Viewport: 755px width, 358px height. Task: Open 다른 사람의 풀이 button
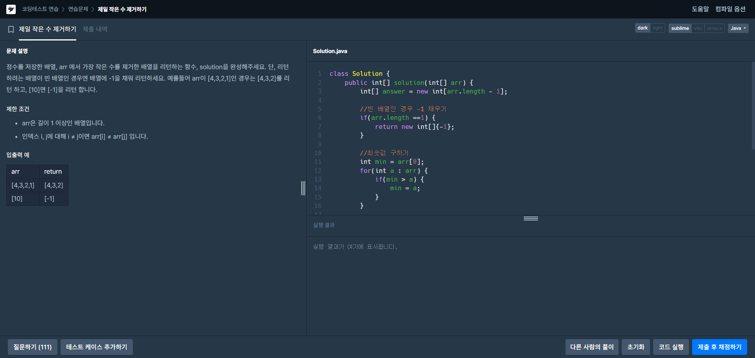tap(592, 347)
